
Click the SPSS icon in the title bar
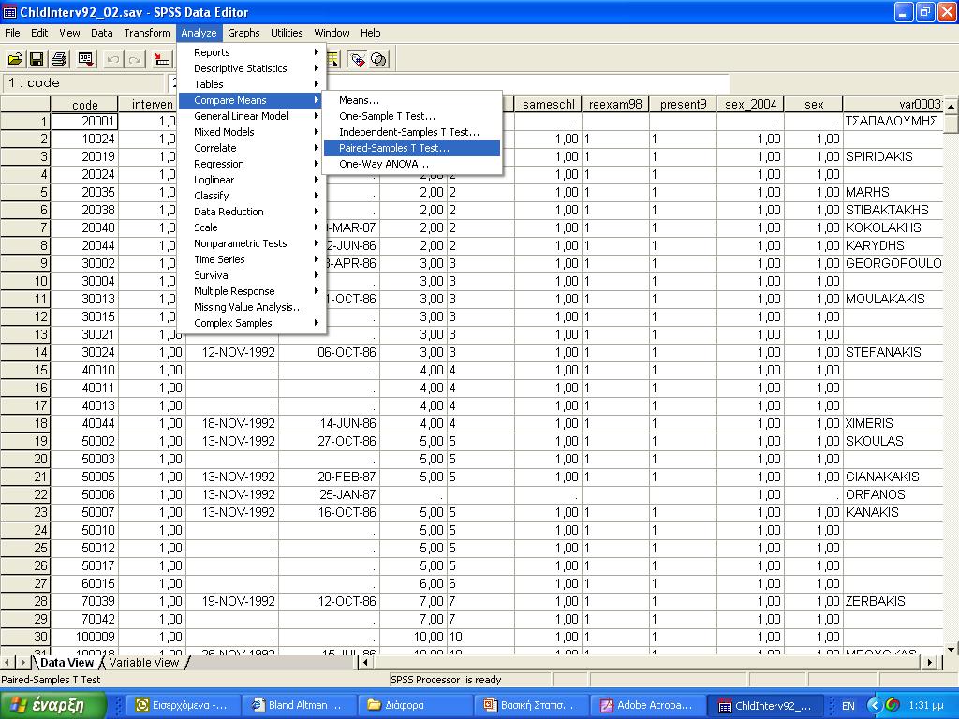[9, 12]
